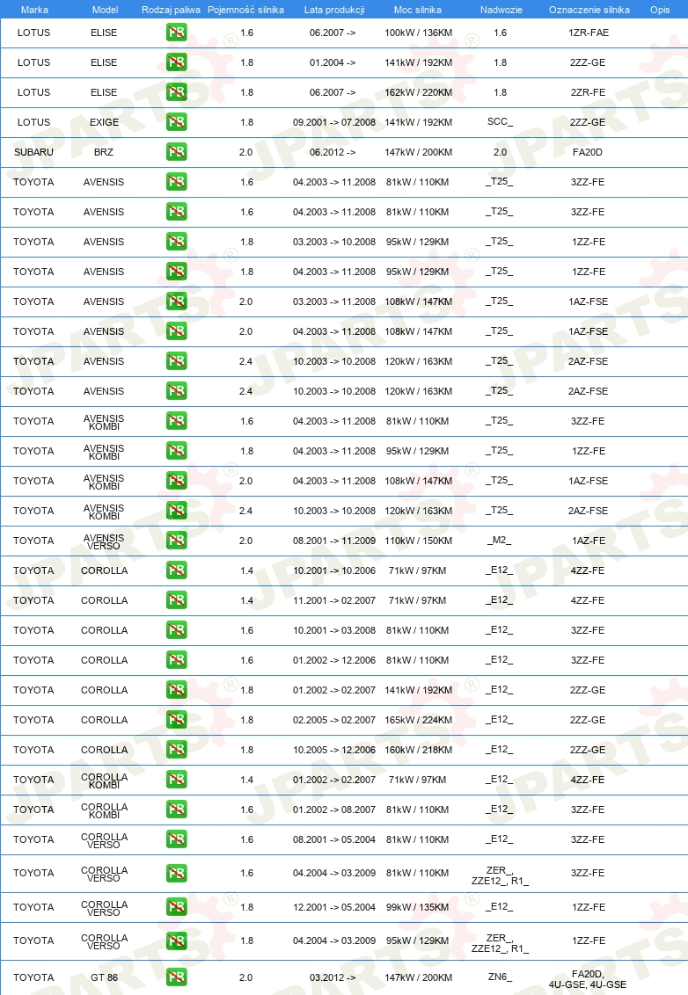Image resolution: width=688 pixels, height=995 pixels.
Task: Click the Opis column header
Action: click(x=660, y=10)
